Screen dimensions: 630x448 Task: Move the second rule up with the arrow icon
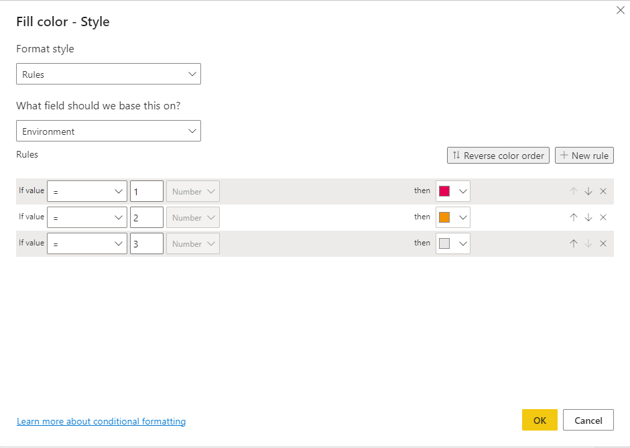573,217
